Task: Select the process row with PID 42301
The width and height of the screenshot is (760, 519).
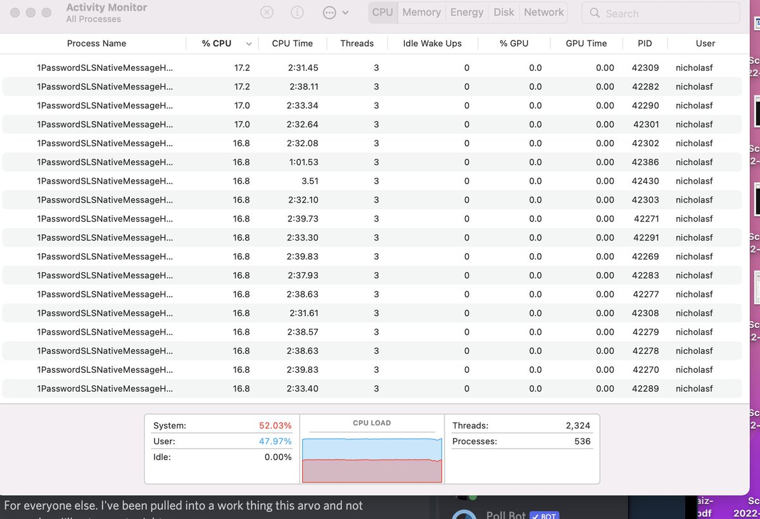Action: (372, 124)
